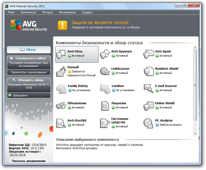The image size is (206, 170).
Task: Click scrollbar up arrow in components list
Action: coord(195,47)
